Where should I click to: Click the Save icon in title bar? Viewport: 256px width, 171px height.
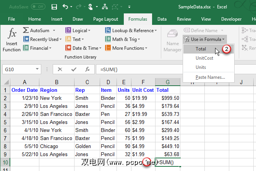(54, 7)
